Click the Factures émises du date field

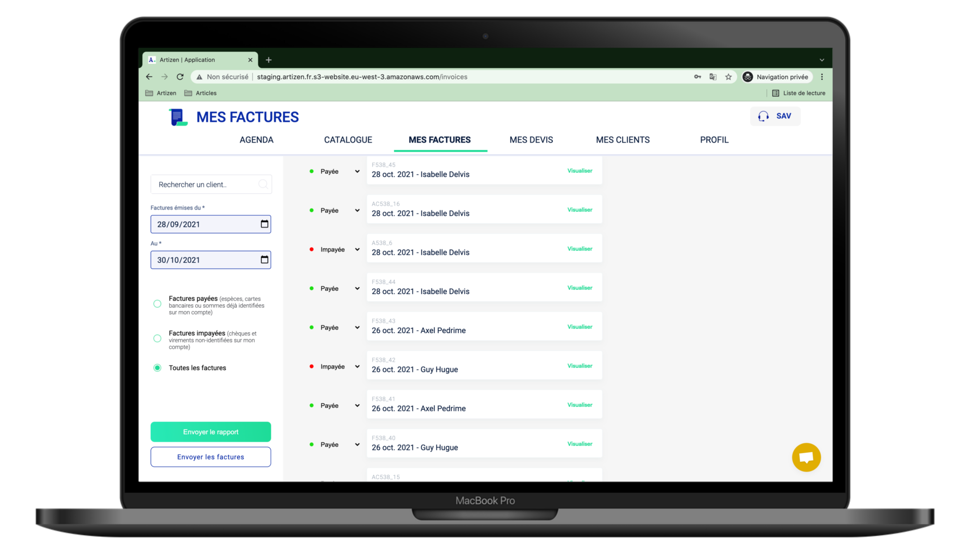click(x=211, y=224)
